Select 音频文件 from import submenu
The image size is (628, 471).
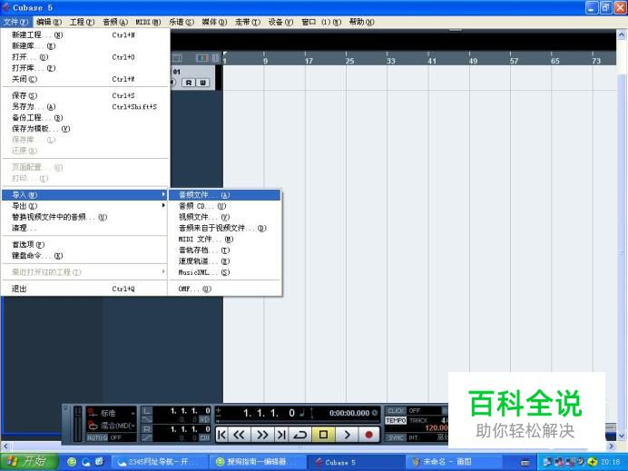(x=225, y=195)
